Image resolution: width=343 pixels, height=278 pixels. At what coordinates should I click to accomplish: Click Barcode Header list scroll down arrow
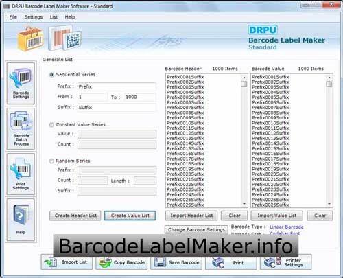coord(244,203)
